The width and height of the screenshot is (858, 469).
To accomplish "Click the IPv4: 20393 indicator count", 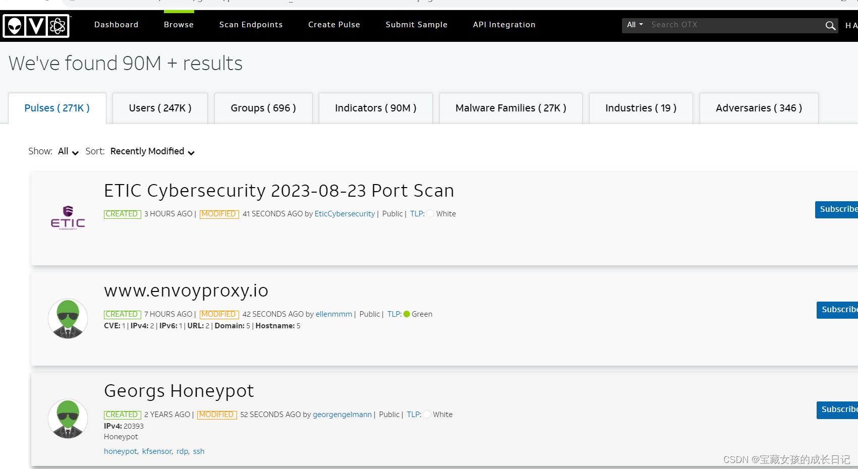I will pyautogui.click(x=124, y=426).
